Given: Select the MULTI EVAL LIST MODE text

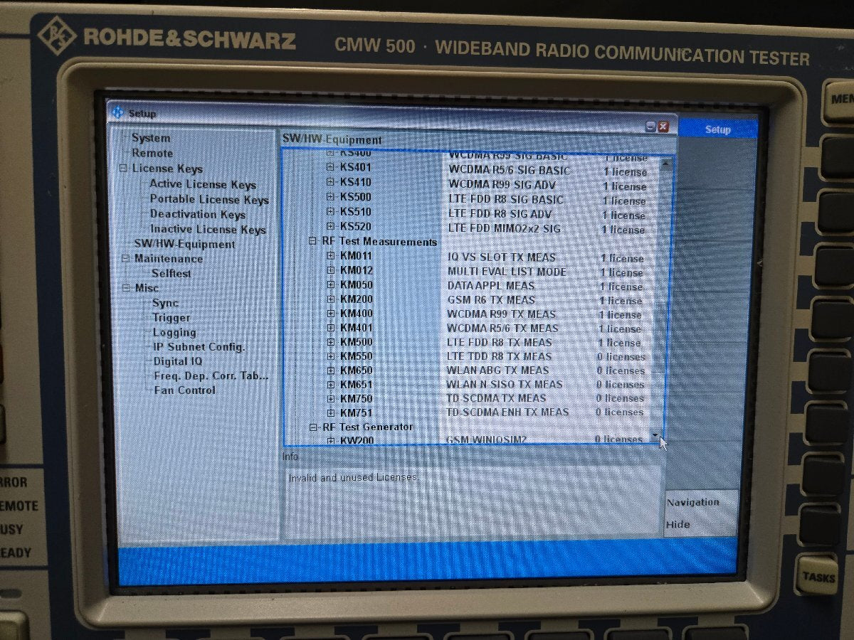Looking at the screenshot, I should point(507,272).
